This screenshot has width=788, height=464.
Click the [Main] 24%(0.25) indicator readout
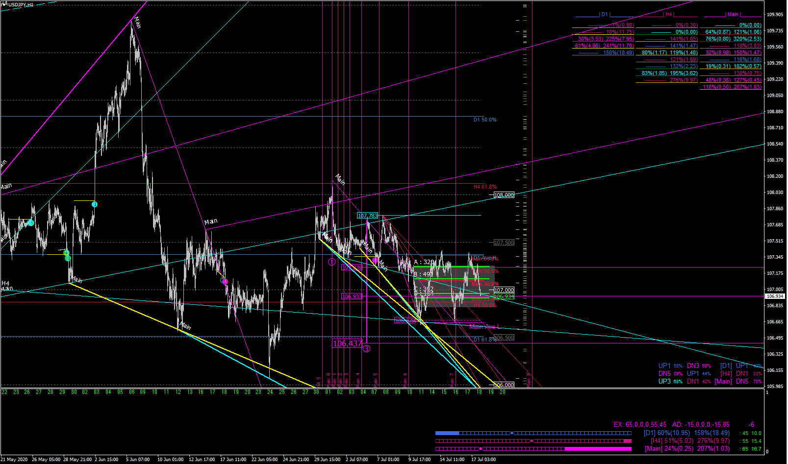[687, 449]
